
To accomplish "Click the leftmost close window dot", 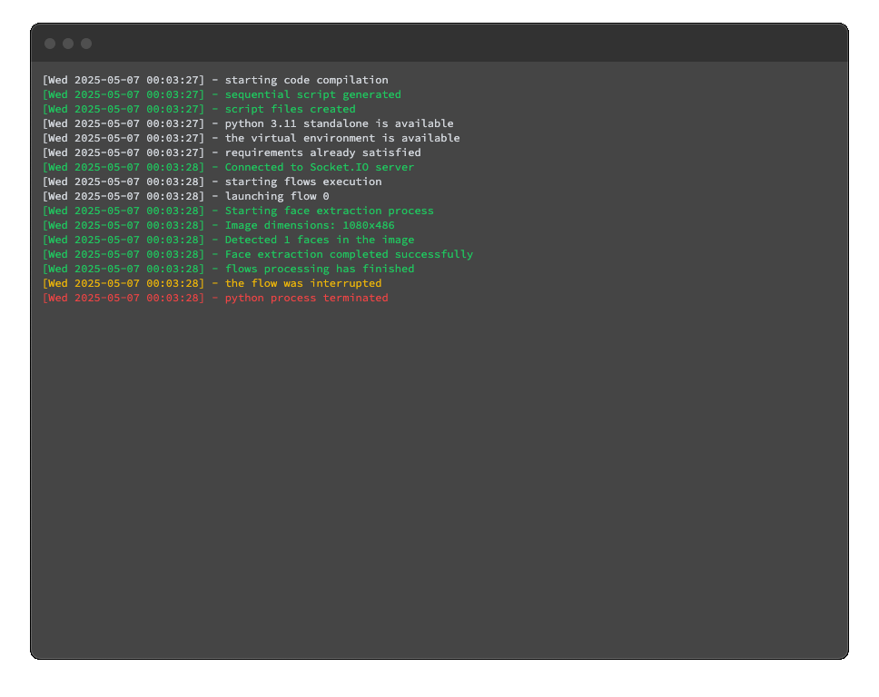I will point(50,44).
